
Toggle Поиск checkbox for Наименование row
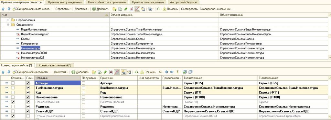click(28, 97)
